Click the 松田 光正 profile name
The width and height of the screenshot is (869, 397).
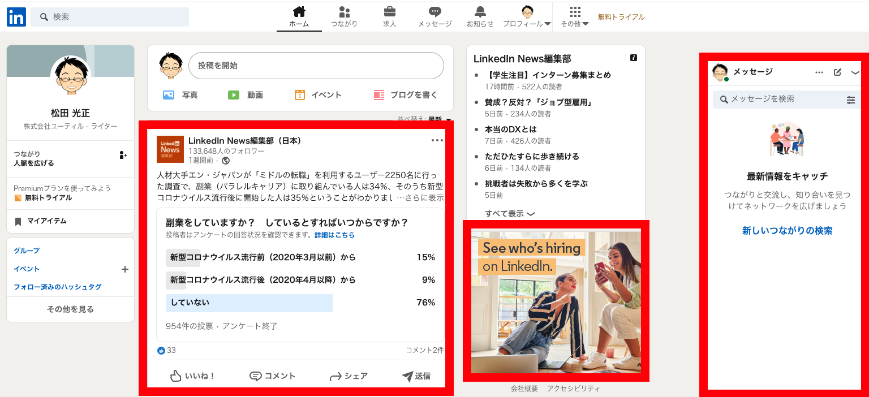tap(71, 113)
